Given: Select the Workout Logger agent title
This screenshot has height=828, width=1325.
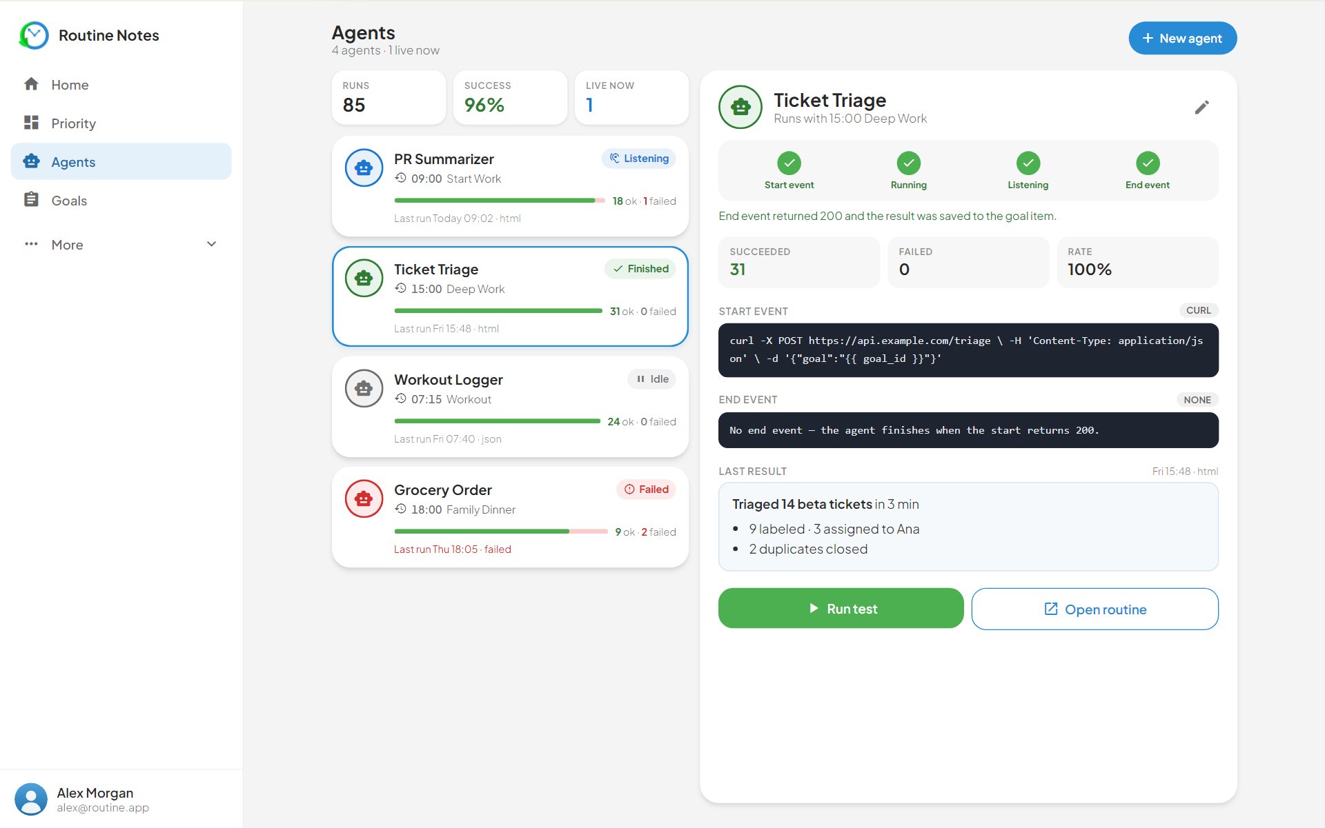Looking at the screenshot, I should tap(449, 380).
